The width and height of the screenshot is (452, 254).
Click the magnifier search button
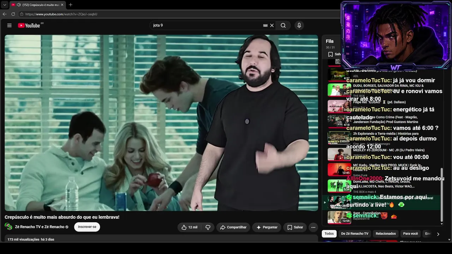[283, 25]
